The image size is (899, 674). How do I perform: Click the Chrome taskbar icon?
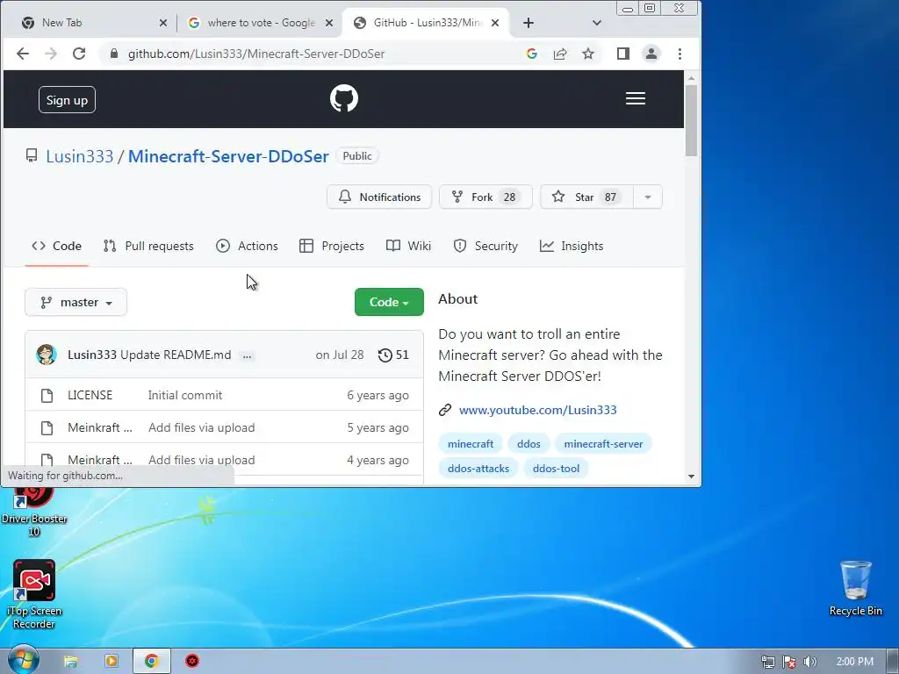pos(151,662)
